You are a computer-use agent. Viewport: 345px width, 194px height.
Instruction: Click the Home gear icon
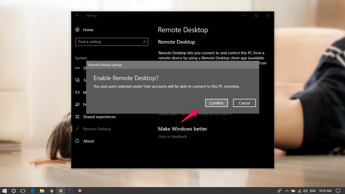(77, 30)
